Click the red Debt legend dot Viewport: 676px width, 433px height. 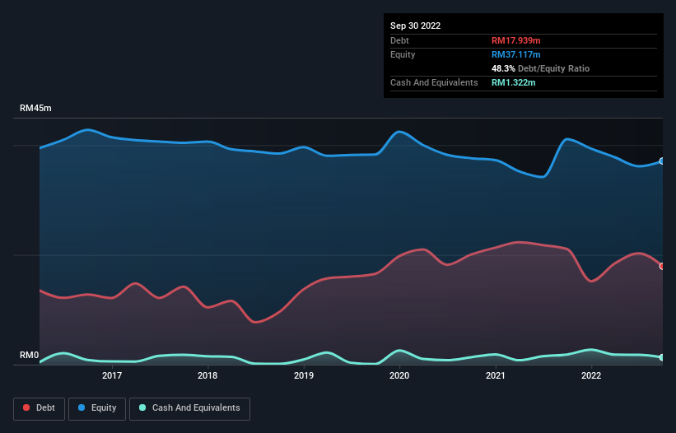(x=26, y=407)
